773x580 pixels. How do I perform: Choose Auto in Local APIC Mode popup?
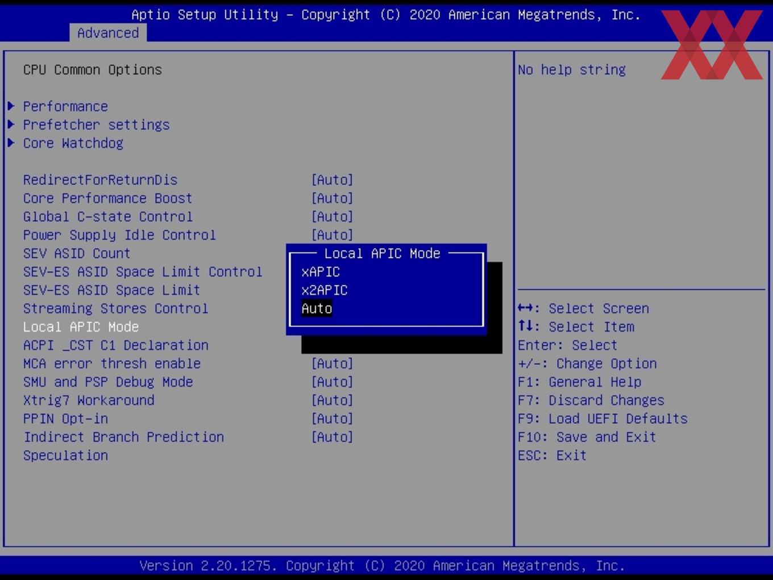(317, 308)
